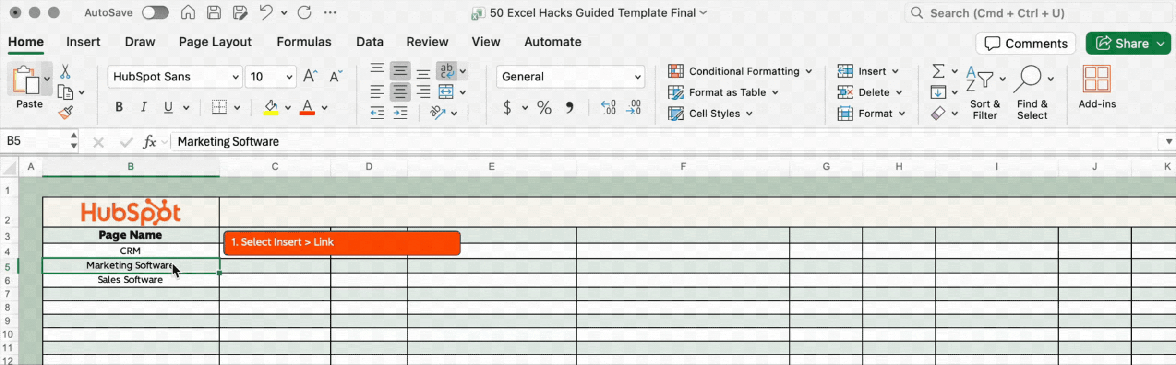
Task: Click the AutoSum sigma icon
Action: pyautogui.click(x=938, y=71)
